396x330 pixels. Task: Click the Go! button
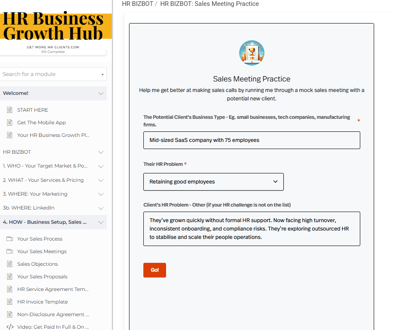[155, 270]
